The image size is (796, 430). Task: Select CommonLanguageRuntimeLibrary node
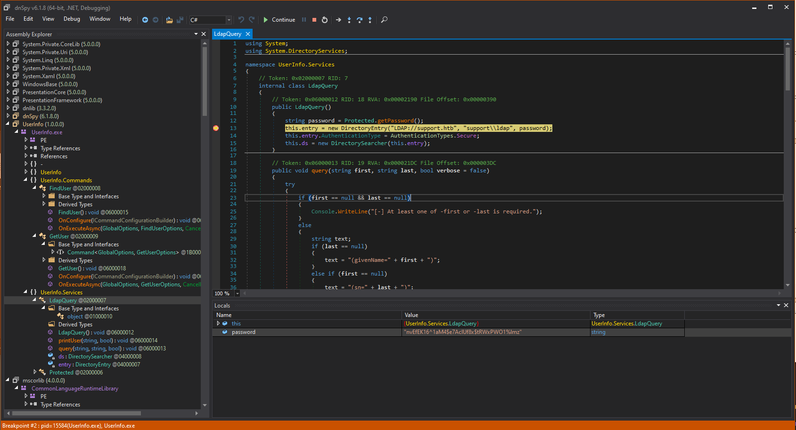pyautogui.click(x=75, y=388)
